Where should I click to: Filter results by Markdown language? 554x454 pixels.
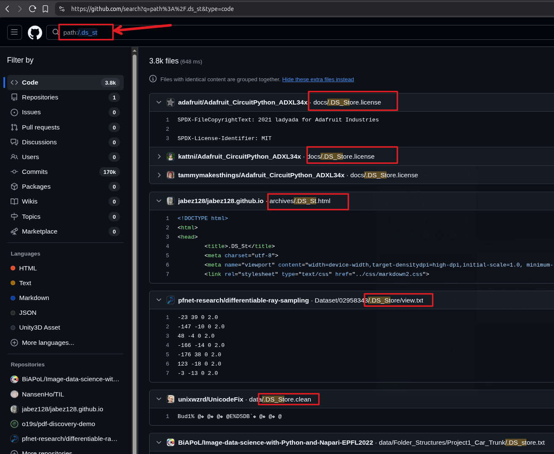pyautogui.click(x=34, y=298)
